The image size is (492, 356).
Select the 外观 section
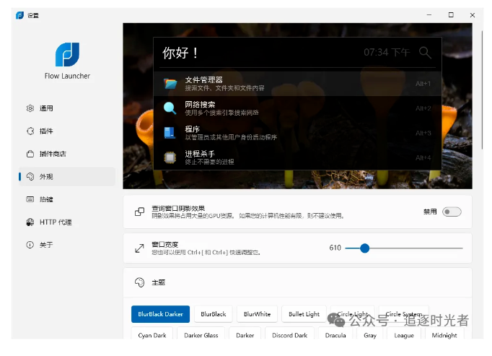click(x=67, y=177)
